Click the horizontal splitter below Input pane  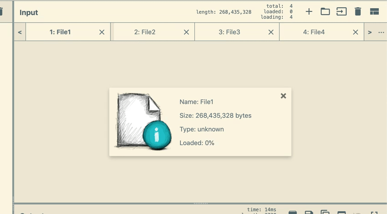200,204
